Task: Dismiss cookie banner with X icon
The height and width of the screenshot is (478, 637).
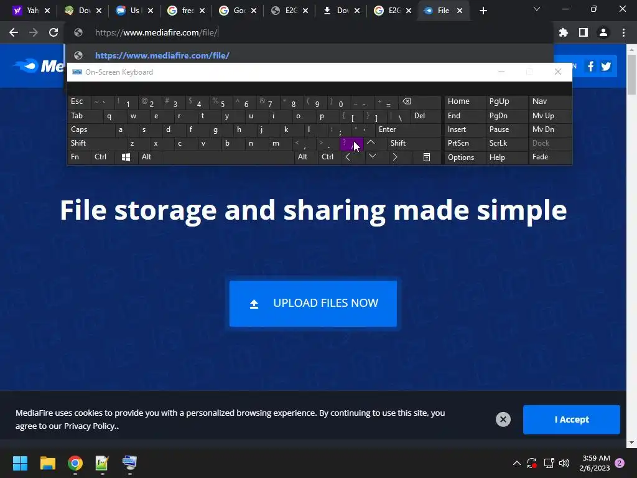Action: pos(503,419)
